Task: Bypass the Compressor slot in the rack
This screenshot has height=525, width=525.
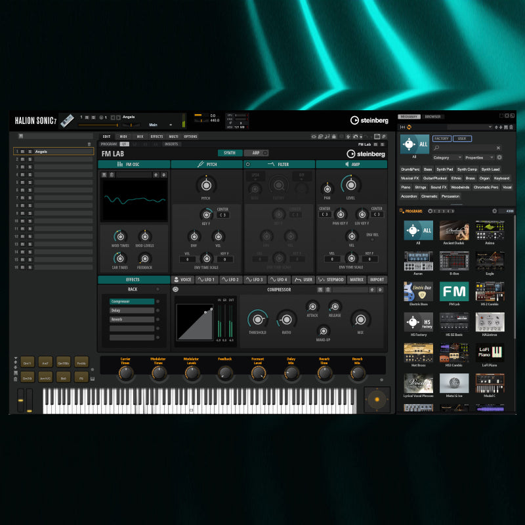Action: [x=157, y=301]
